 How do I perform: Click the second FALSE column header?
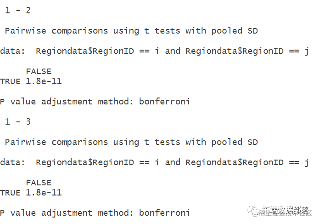pyautogui.click(x=39, y=183)
